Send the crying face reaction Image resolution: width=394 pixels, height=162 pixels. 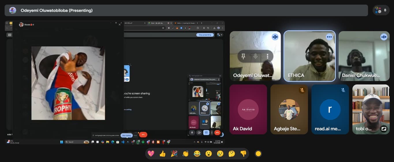click(220, 154)
